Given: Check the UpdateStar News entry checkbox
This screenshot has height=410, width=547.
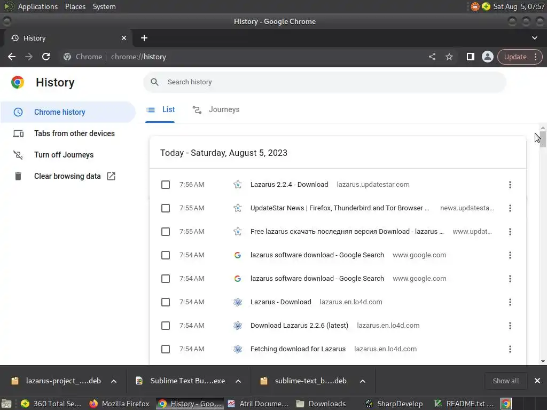Looking at the screenshot, I should (x=166, y=208).
